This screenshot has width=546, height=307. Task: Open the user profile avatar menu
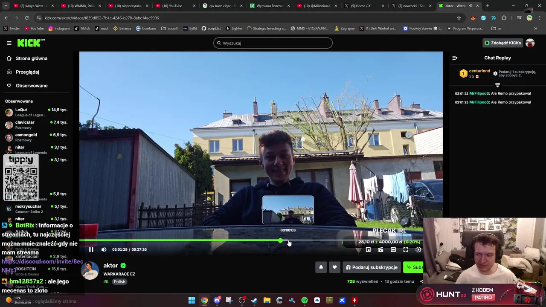[530, 43]
